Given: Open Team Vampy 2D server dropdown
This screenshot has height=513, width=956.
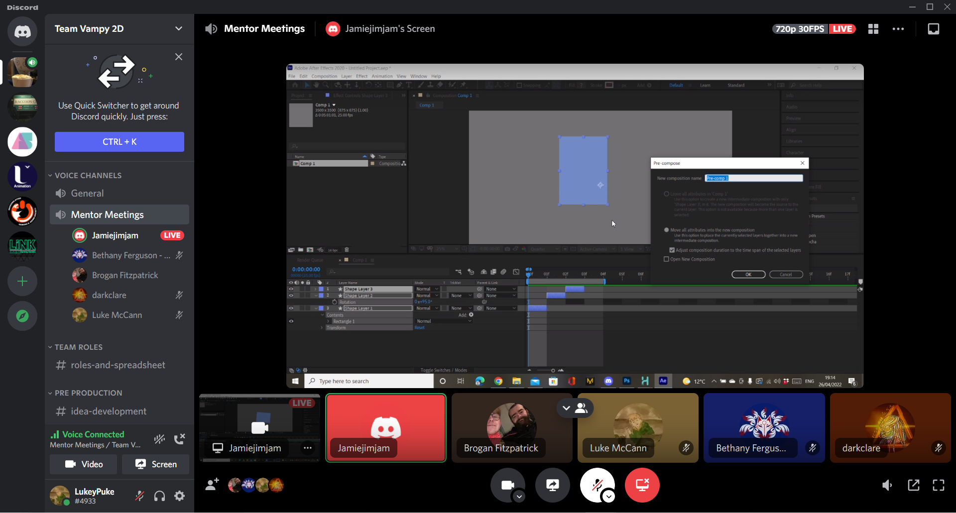Looking at the screenshot, I should click(x=179, y=29).
